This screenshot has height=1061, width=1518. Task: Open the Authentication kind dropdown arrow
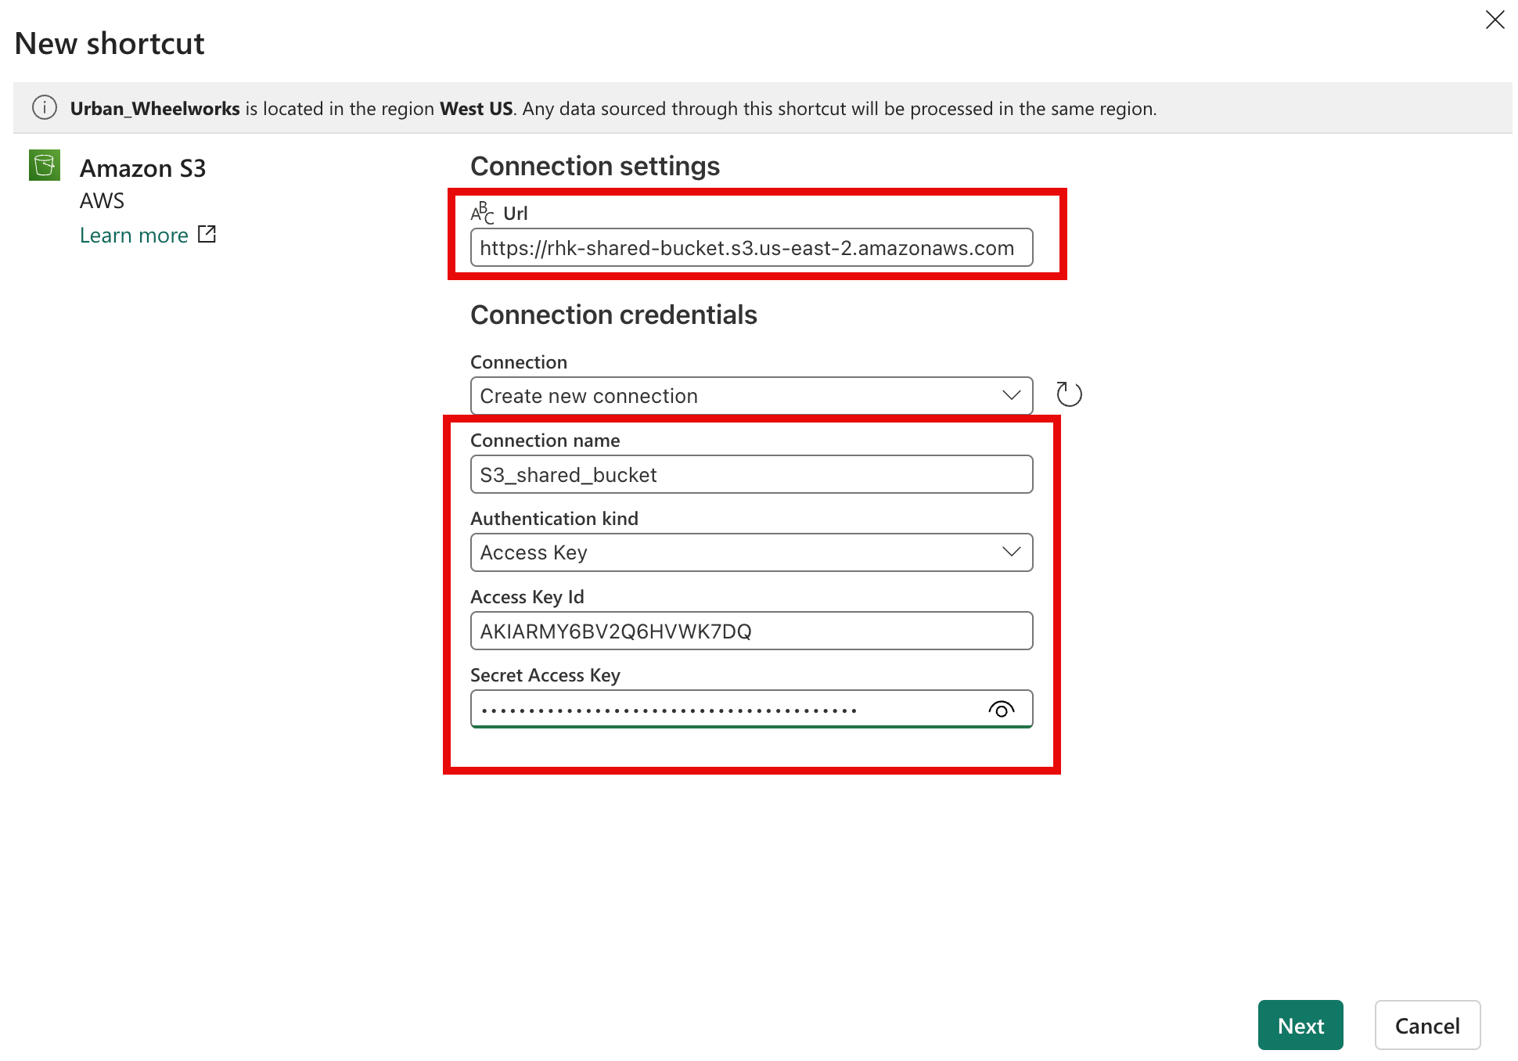coord(1011,552)
